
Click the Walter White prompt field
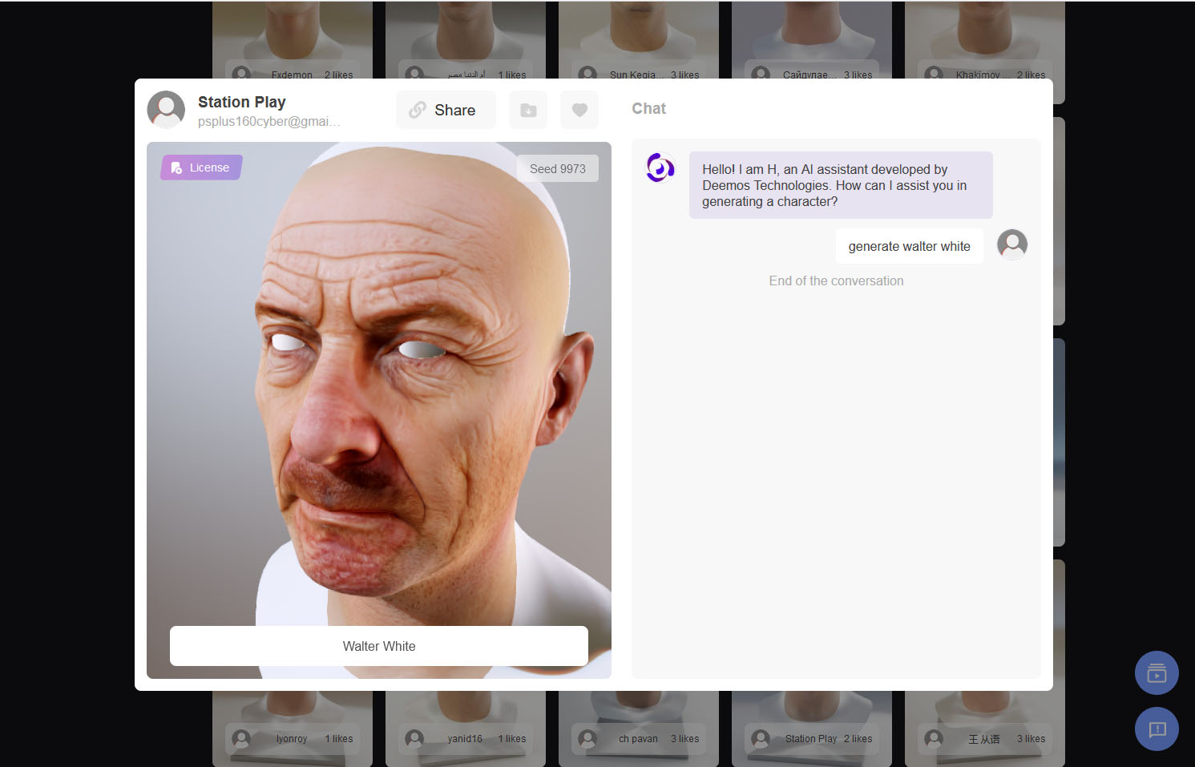(379, 646)
